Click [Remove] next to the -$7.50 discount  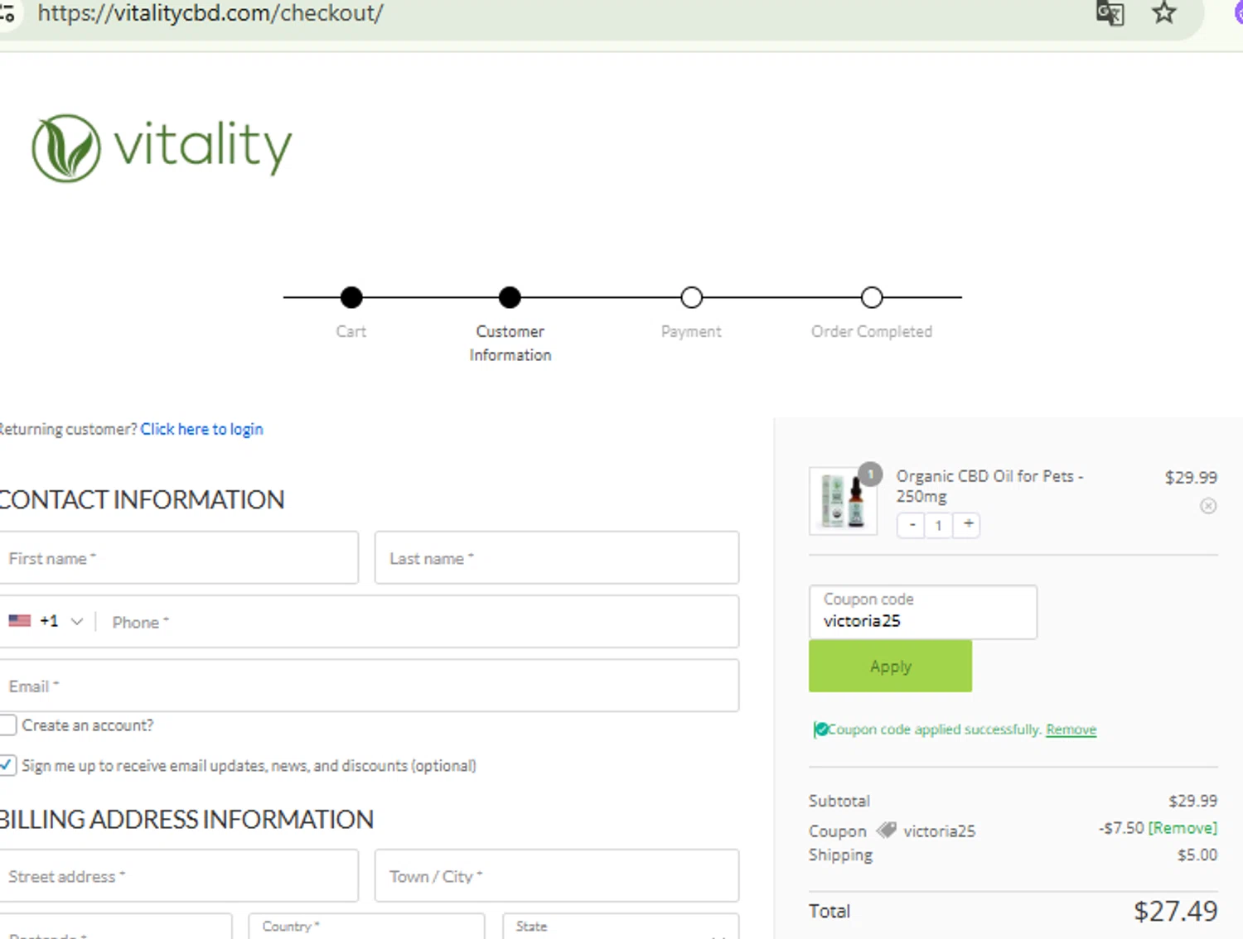tap(1183, 828)
